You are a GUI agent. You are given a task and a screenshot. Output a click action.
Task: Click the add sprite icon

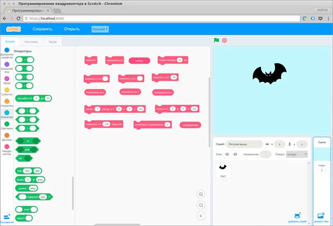coord(297,216)
